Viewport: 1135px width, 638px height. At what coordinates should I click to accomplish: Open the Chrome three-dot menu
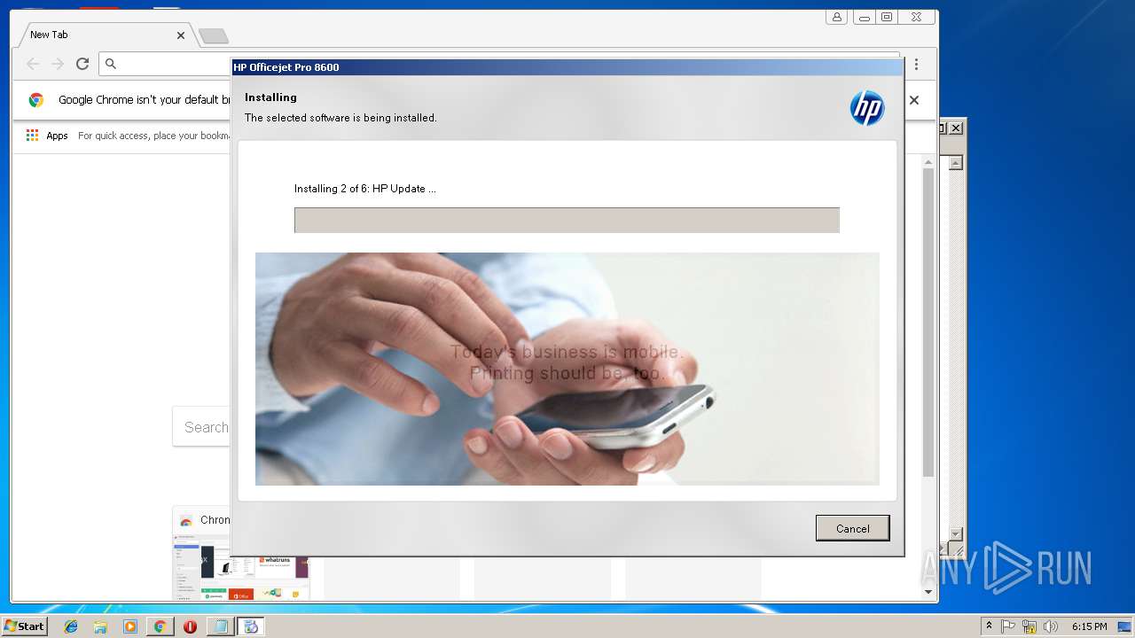tap(916, 64)
